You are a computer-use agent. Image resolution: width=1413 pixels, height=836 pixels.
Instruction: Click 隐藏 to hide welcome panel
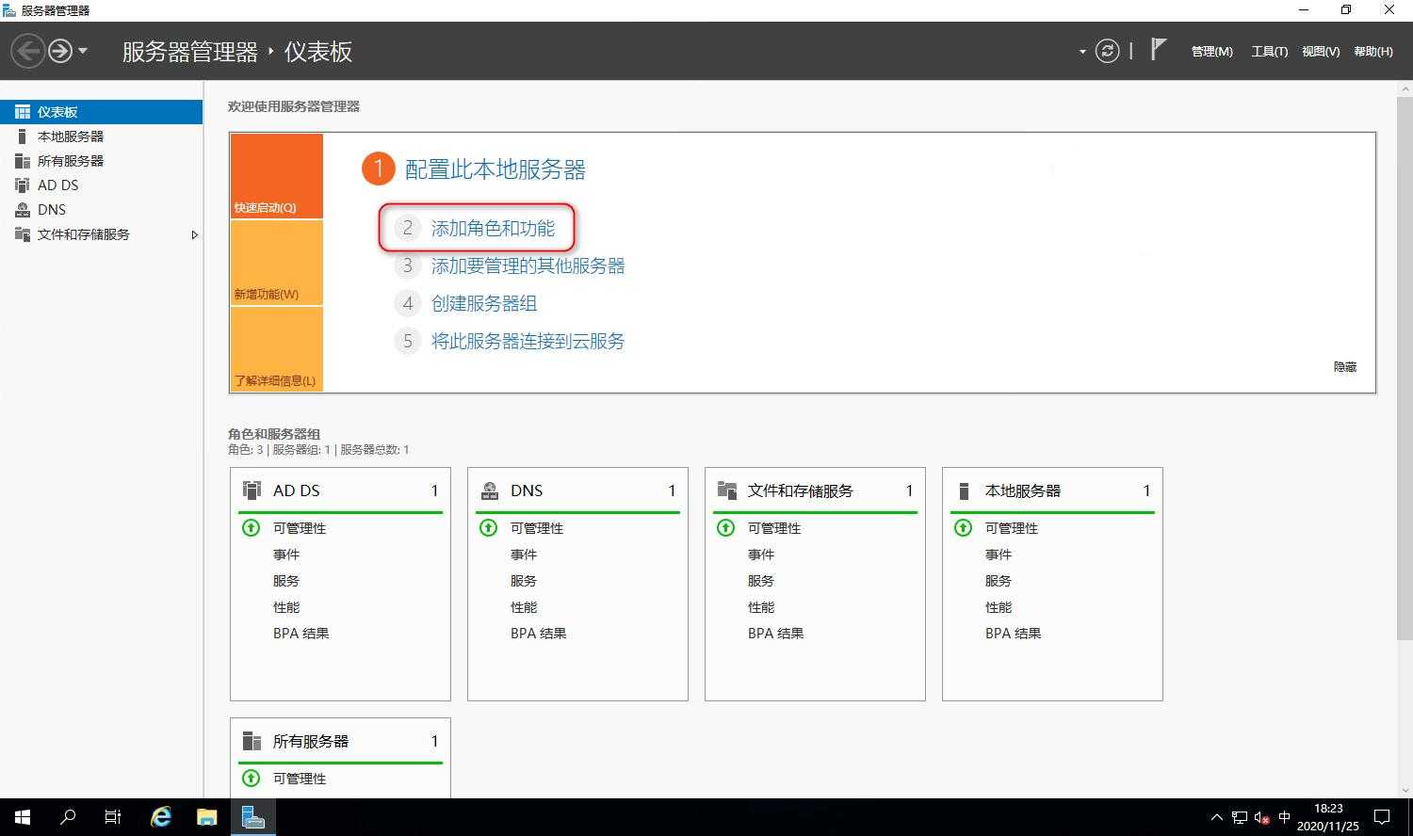(x=1345, y=367)
